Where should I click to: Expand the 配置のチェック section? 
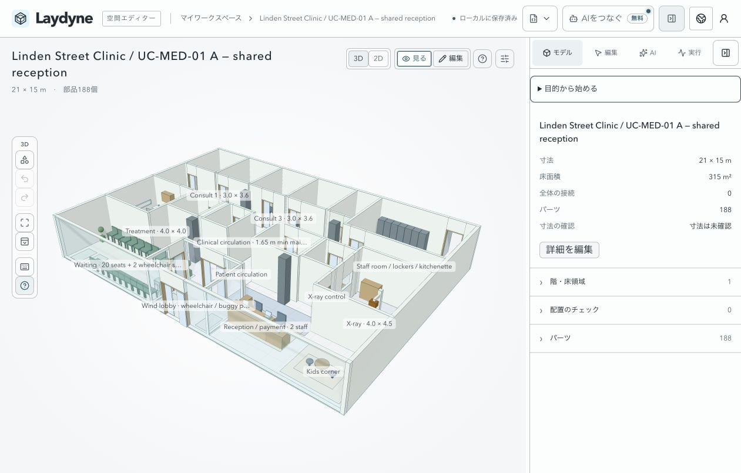tap(635, 310)
